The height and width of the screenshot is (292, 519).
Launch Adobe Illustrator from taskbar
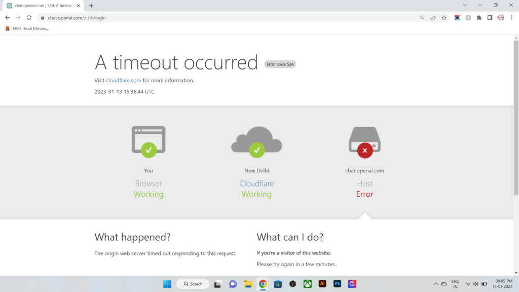pyautogui.click(x=322, y=284)
